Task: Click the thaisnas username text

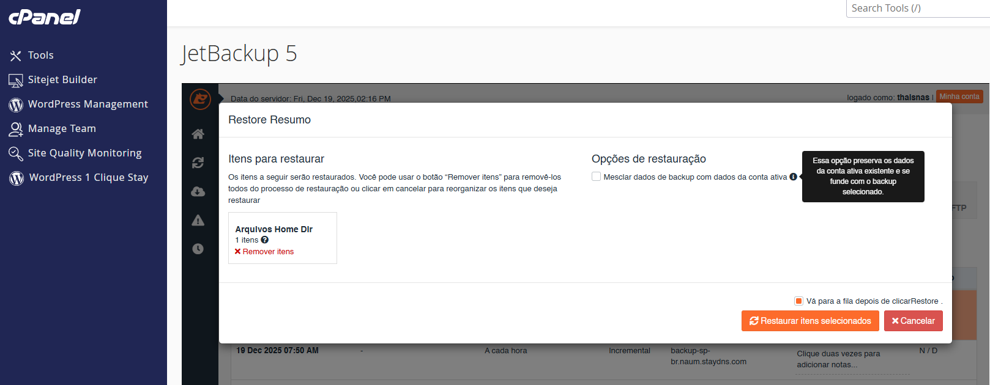Action: coord(913,98)
